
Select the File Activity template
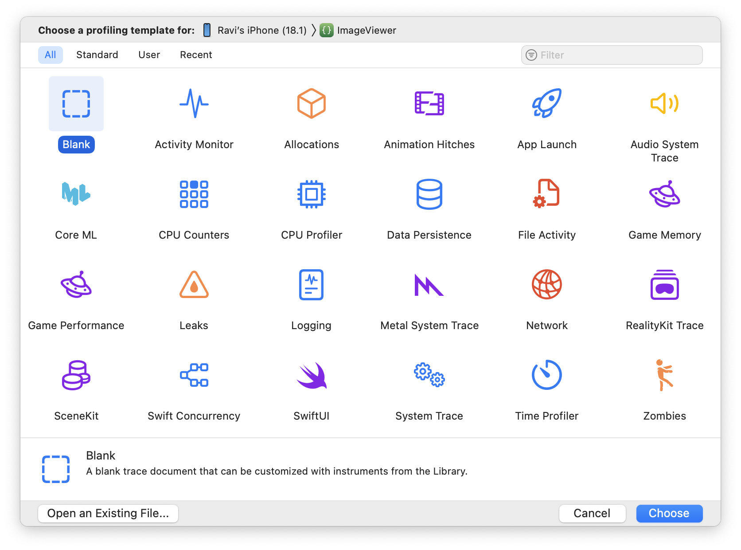point(546,207)
